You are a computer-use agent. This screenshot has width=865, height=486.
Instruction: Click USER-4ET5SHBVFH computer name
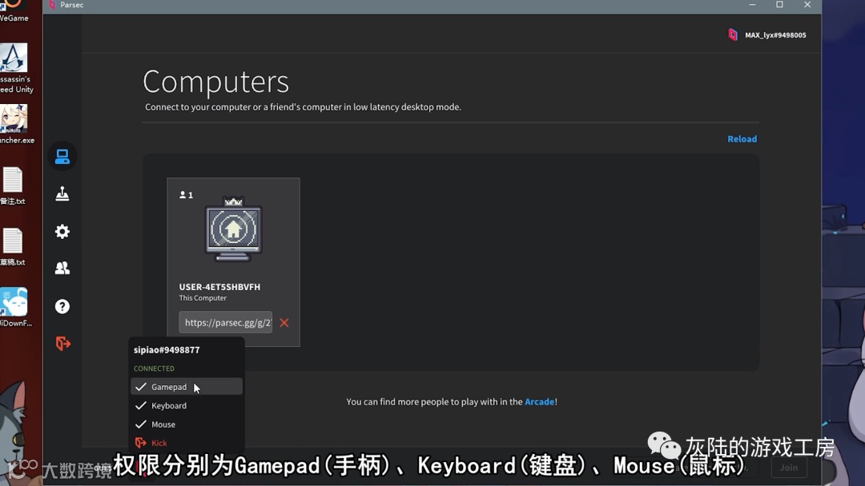pos(219,287)
